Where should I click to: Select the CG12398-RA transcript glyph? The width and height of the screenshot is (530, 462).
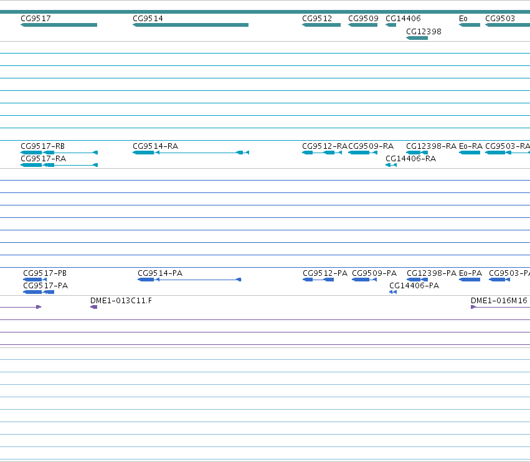click(x=417, y=153)
